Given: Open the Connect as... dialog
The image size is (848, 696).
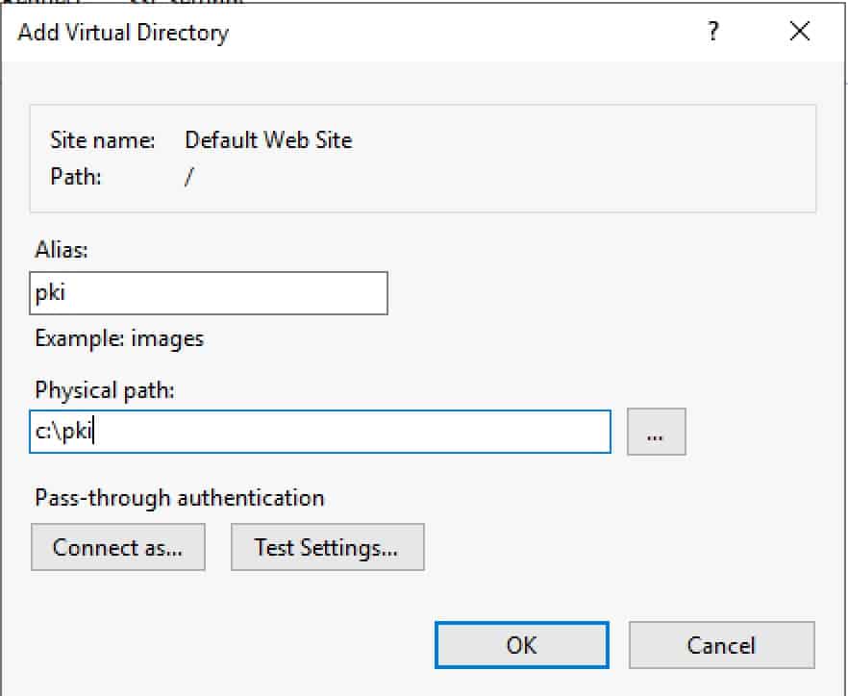Looking at the screenshot, I should [x=118, y=547].
